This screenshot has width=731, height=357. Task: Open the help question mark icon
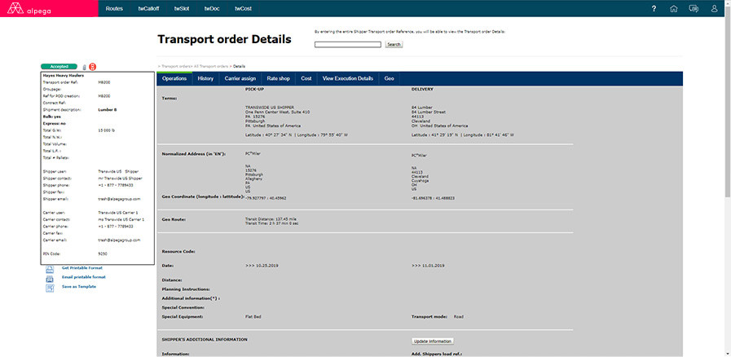(654, 9)
